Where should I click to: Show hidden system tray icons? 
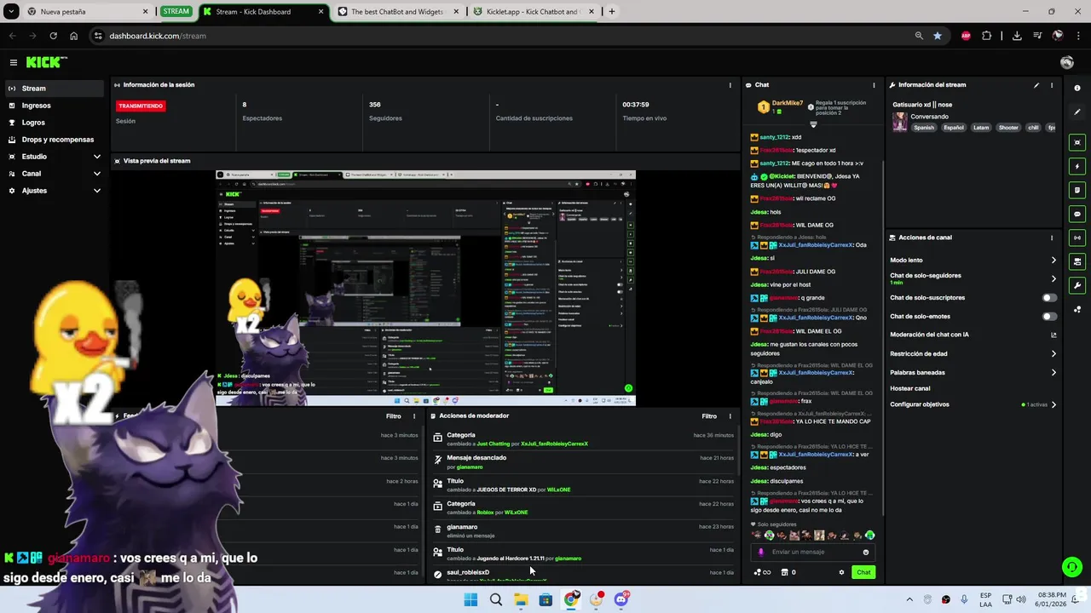908,599
